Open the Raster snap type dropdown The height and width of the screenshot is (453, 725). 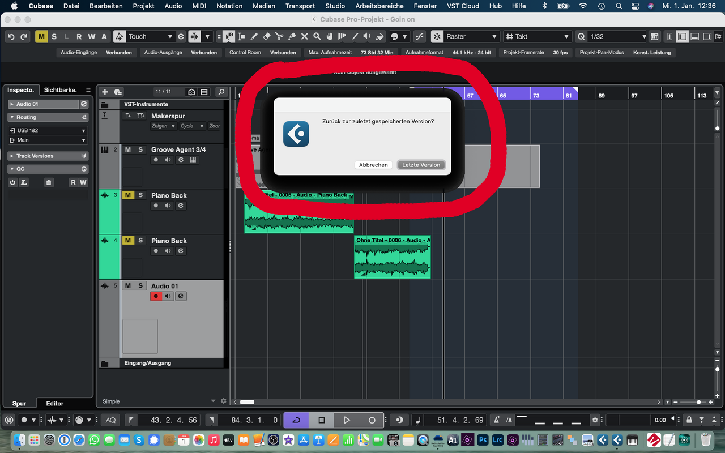tap(471, 36)
